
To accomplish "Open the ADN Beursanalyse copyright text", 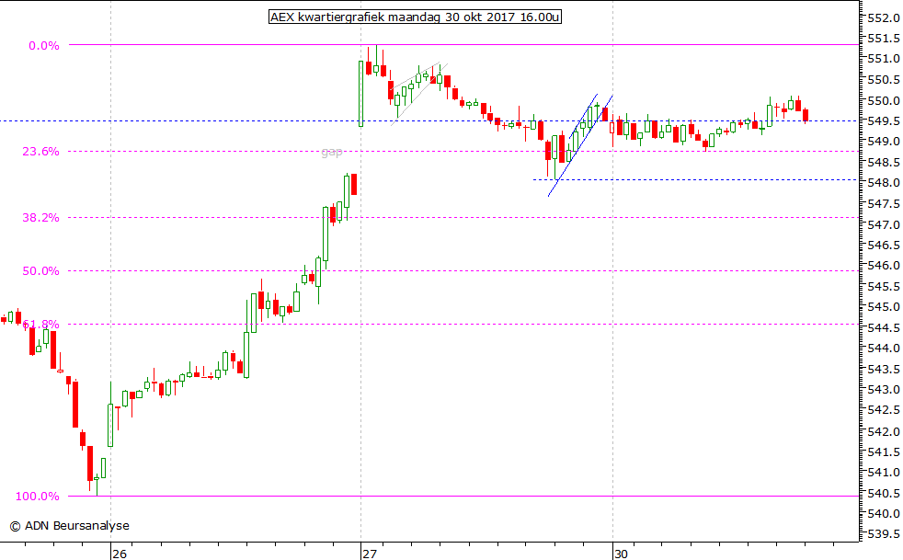I will coord(69,526).
